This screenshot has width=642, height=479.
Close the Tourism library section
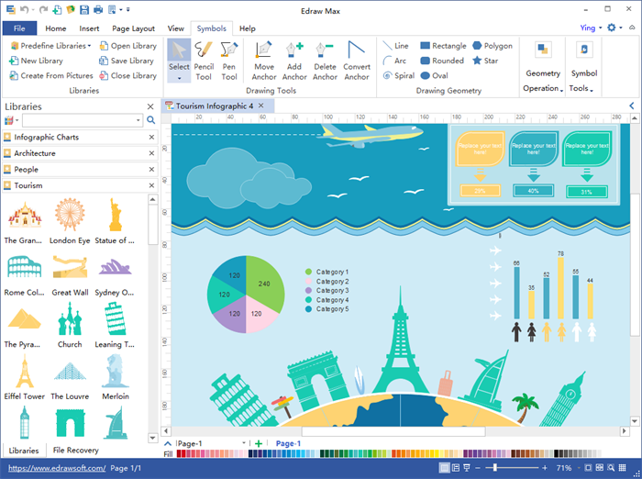click(x=151, y=185)
